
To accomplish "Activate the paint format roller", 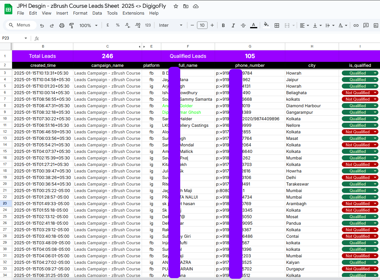I will pos(72,25).
